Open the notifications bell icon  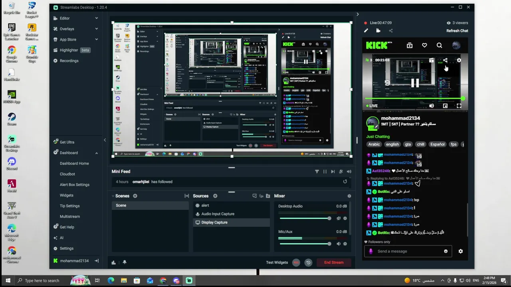click(125, 262)
